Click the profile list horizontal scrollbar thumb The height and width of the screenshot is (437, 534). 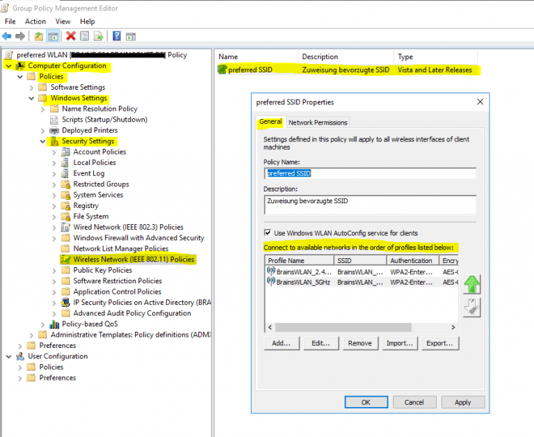[343, 327]
